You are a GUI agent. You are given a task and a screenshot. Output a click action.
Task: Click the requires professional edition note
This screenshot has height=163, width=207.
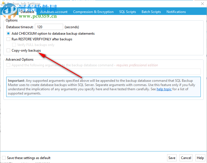click(137, 65)
